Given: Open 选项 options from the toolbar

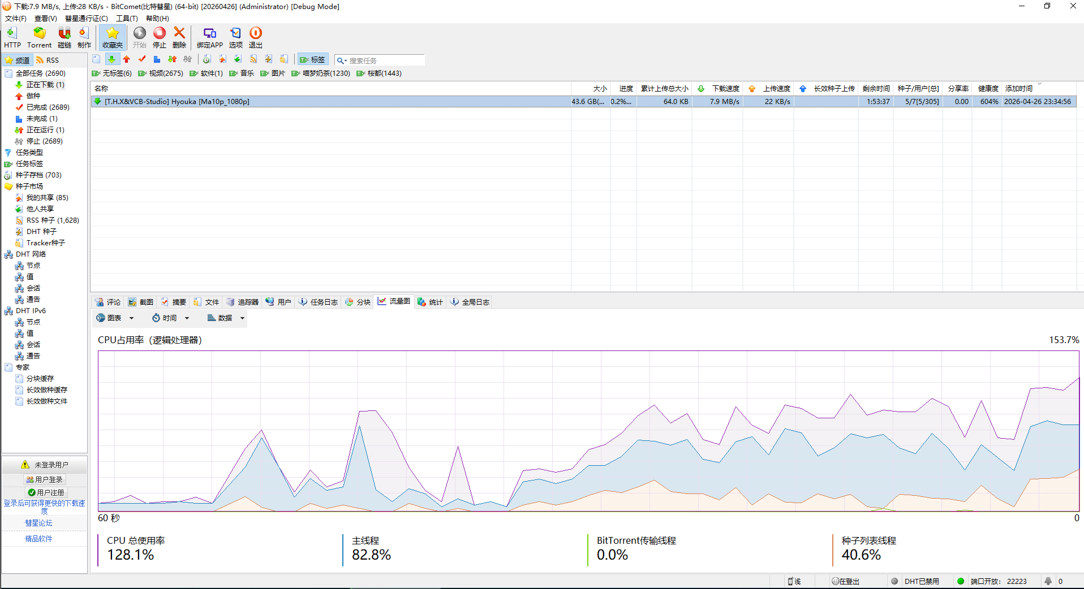Looking at the screenshot, I should pyautogui.click(x=235, y=37).
